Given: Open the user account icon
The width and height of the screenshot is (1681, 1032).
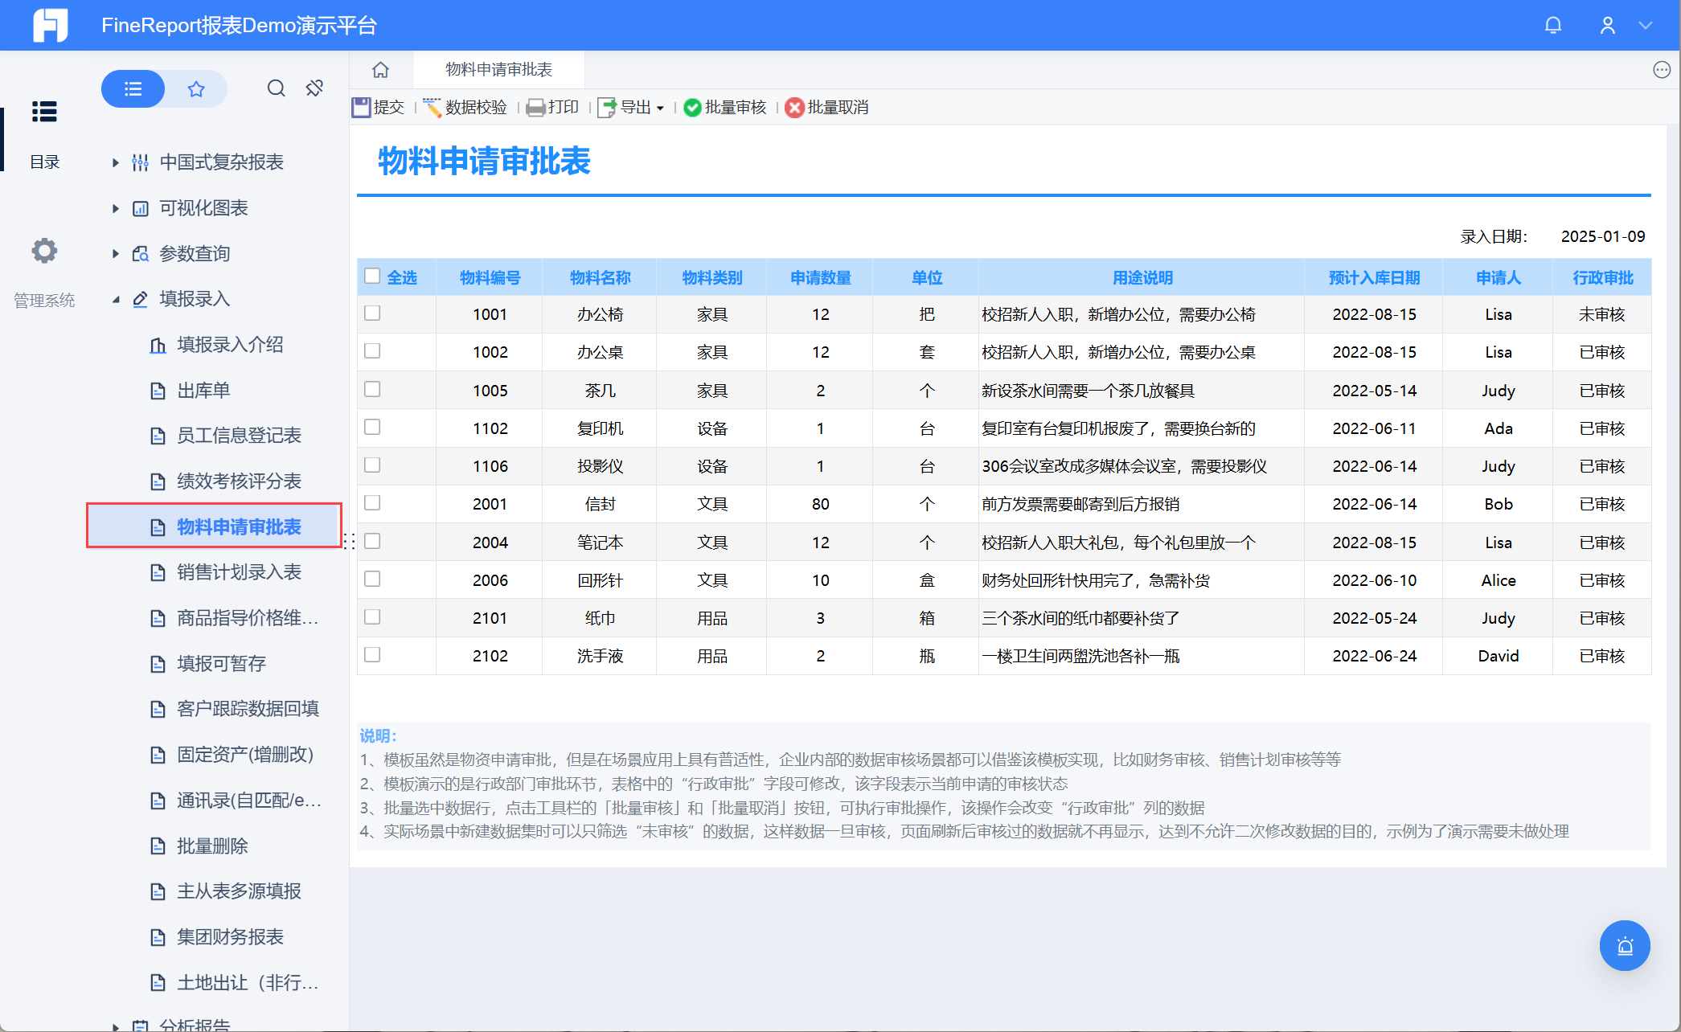Looking at the screenshot, I should click(x=1607, y=26).
